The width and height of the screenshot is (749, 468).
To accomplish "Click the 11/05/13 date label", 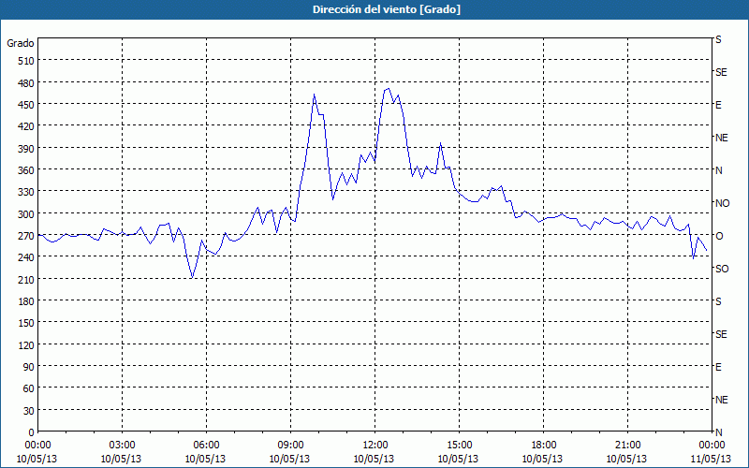I will pyautogui.click(x=712, y=459).
